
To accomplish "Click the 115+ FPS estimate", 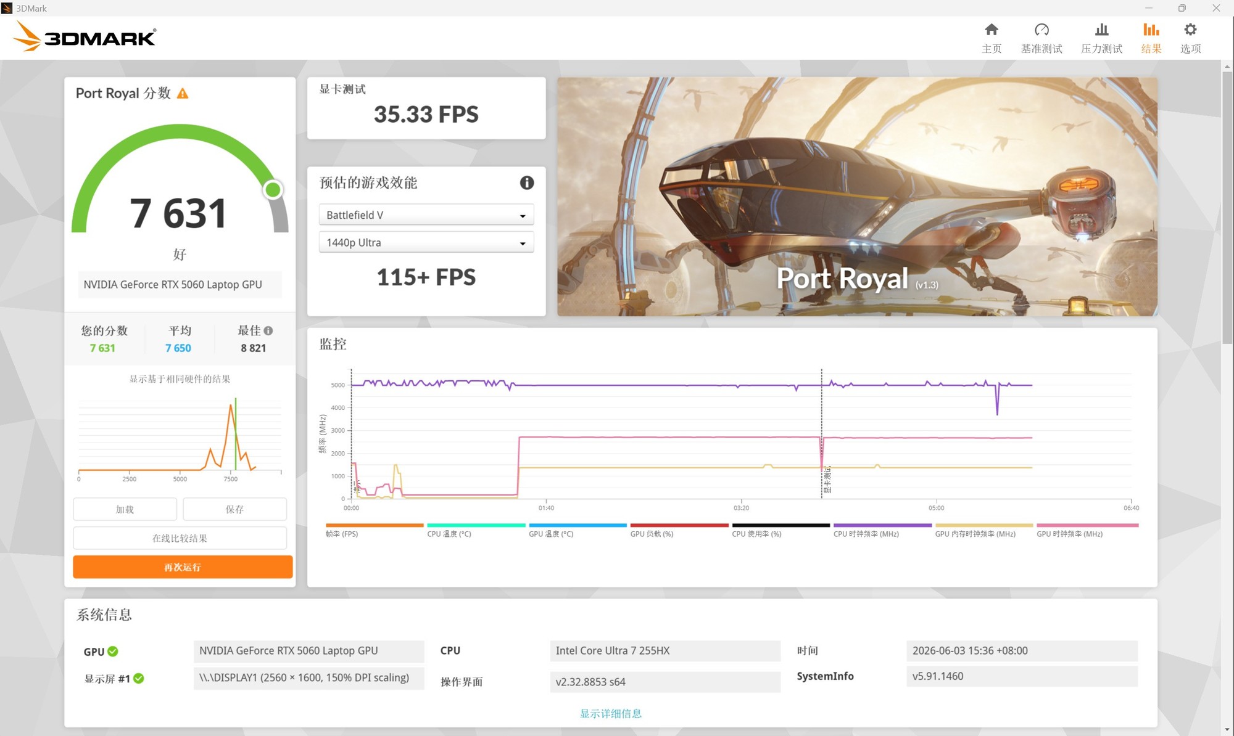I will [x=426, y=277].
